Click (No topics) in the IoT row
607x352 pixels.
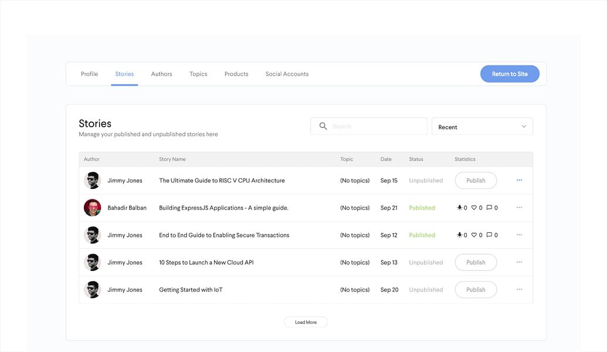tap(355, 290)
